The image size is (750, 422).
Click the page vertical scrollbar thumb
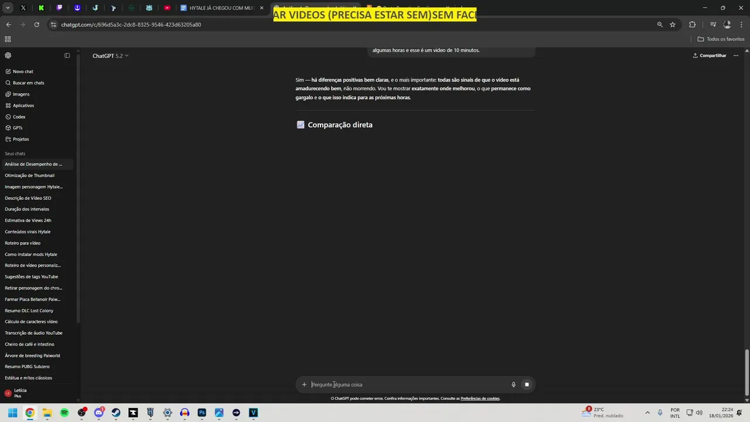(746, 372)
